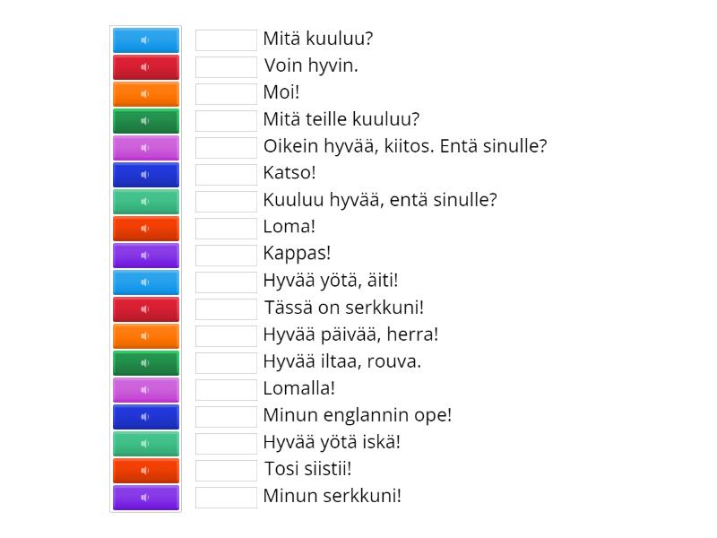Click answer box next to "Minun englannin ope!"
Screen dimensions: 717x538
click(226, 417)
